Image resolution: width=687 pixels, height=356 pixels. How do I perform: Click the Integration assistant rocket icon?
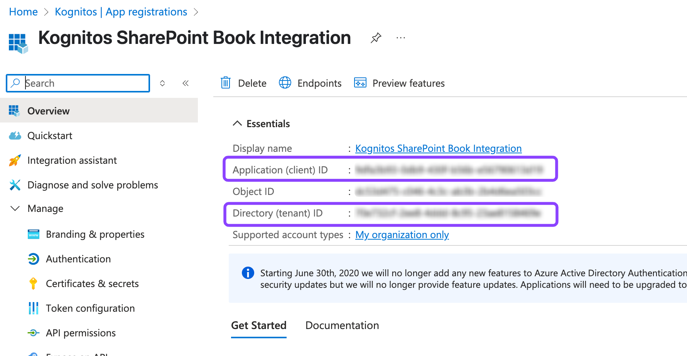[15, 160]
